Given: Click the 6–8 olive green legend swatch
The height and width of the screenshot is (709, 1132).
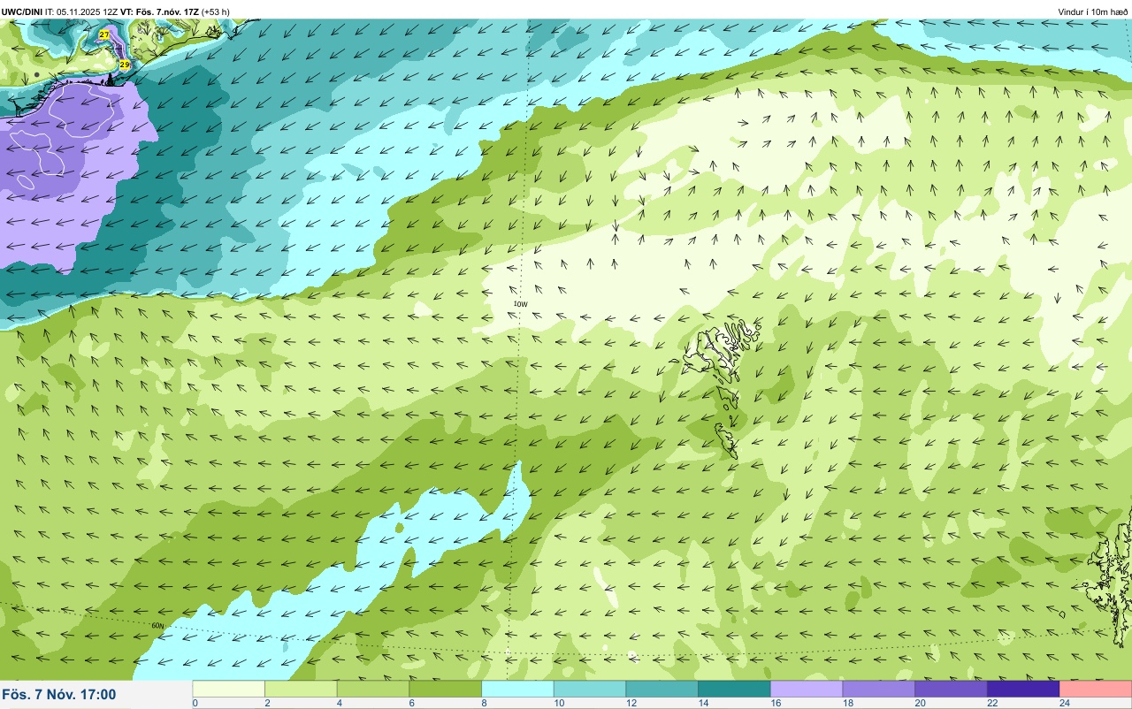Looking at the screenshot, I should (x=446, y=689).
